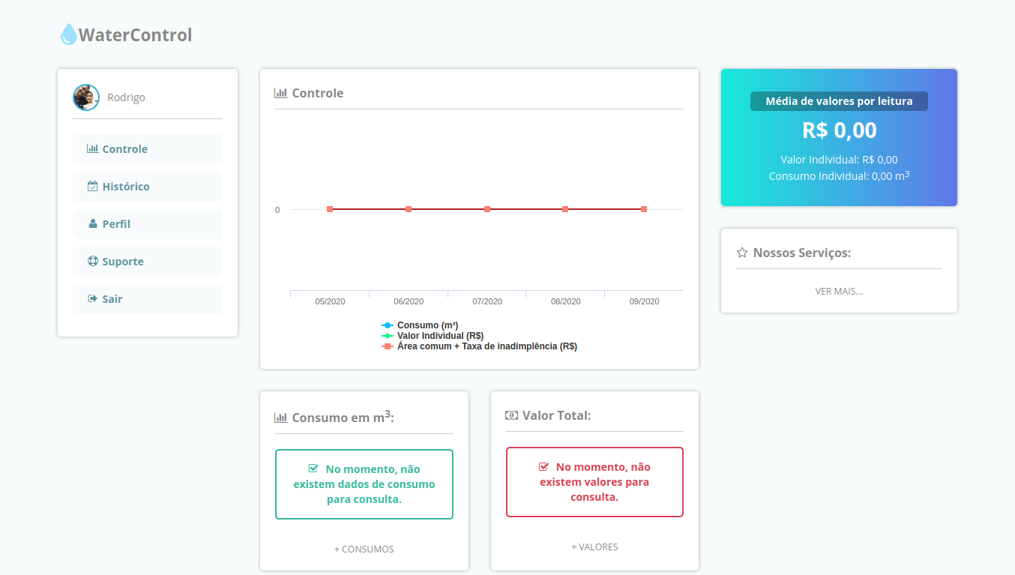The width and height of the screenshot is (1015, 575).
Task: Click the bar chart icon beside Controle heading
Action: click(x=281, y=93)
